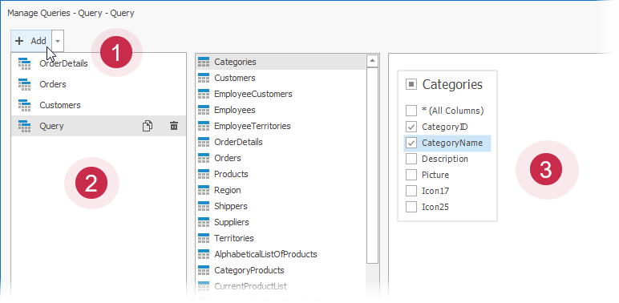
Task: Select the Employees table
Action: [281, 110]
